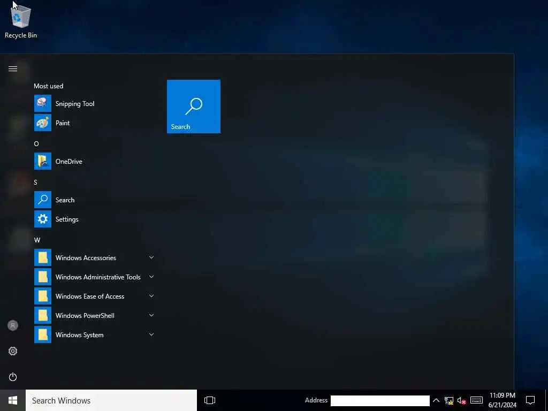Click the hamburger menu at top of Start
The image size is (548, 411).
click(x=13, y=68)
